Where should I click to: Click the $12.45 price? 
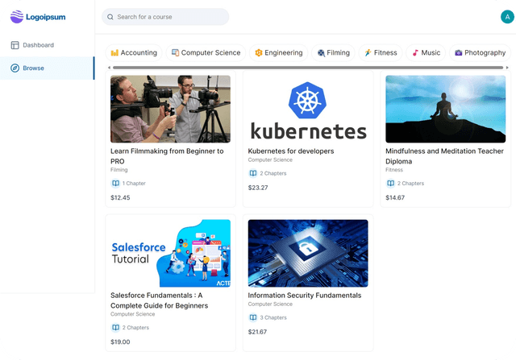pos(120,197)
